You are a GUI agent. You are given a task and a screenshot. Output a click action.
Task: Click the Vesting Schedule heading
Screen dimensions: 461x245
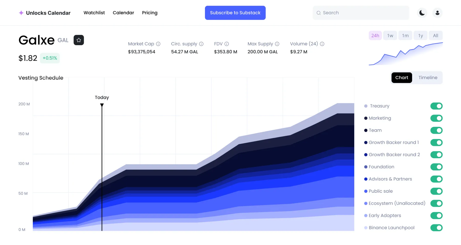(x=41, y=78)
